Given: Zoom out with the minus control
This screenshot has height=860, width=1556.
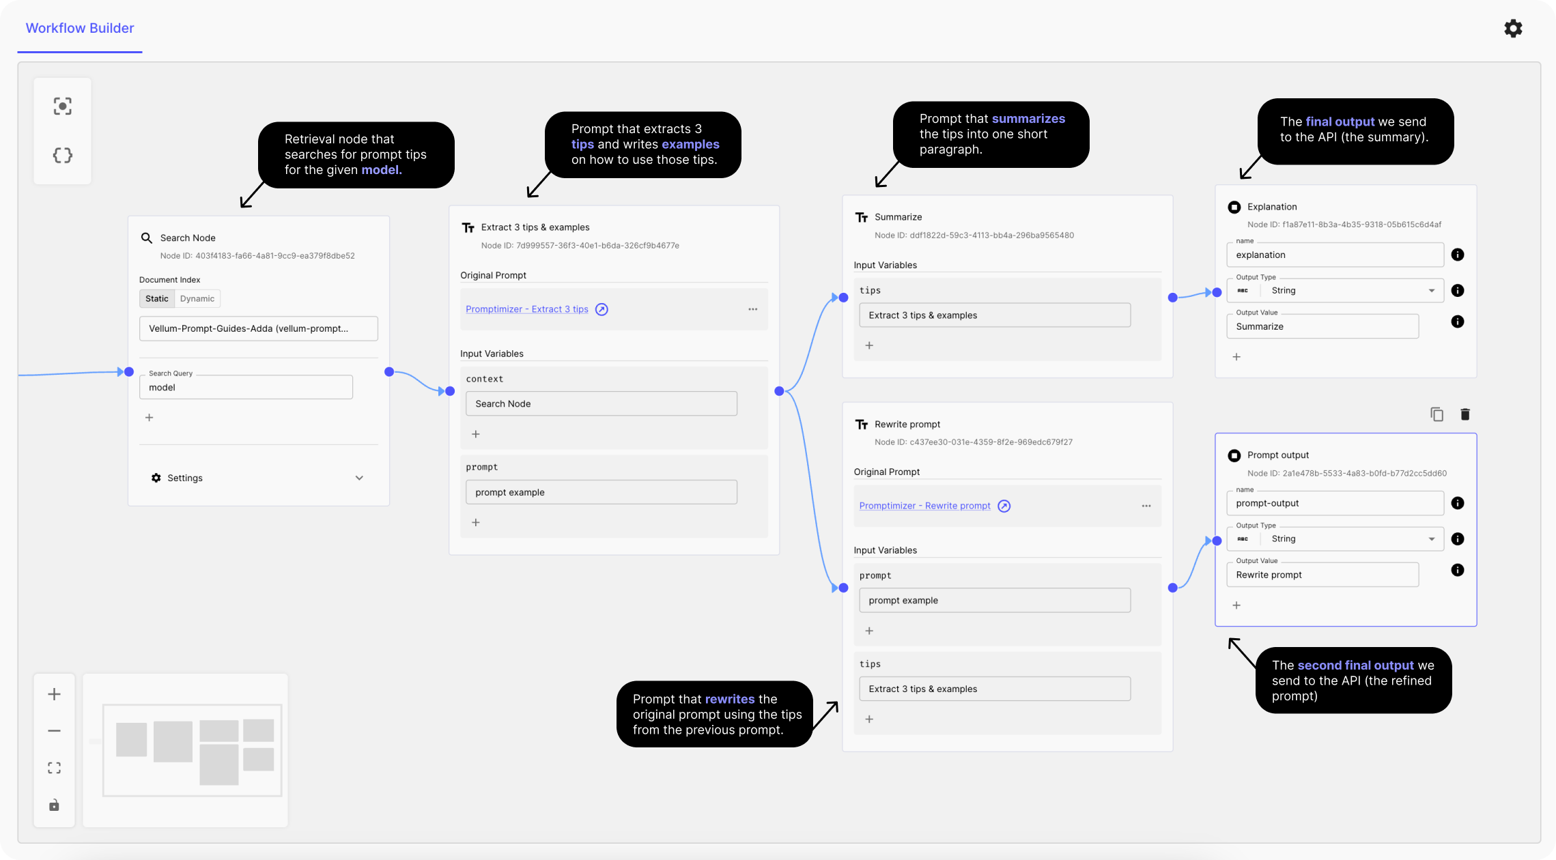Looking at the screenshot, I should (x=54, y=730).
